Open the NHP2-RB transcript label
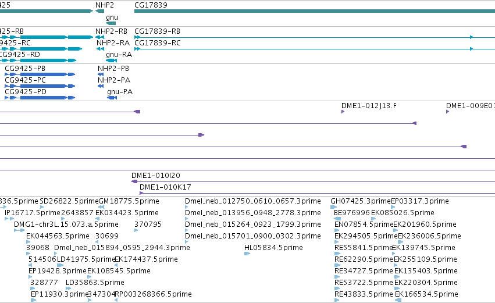The image size is (495, 303). click(x=111, y=31)
